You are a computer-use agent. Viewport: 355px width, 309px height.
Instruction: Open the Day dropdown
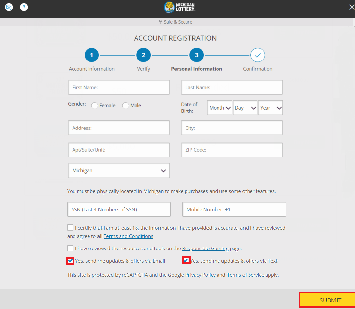[x=245, y=108]
